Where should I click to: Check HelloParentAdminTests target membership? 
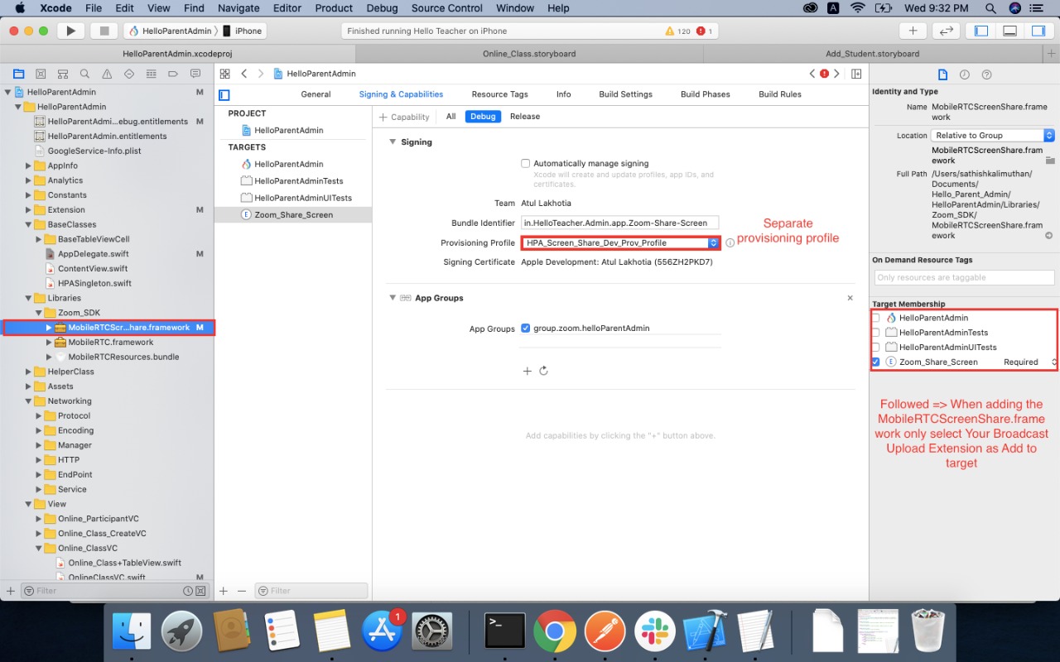[876, 333]
